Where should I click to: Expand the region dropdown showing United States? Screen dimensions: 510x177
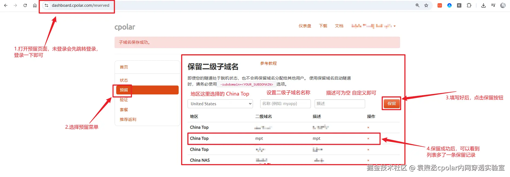pos(220,104)
